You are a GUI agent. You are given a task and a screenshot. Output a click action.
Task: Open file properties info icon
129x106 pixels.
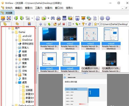point(38,18)
